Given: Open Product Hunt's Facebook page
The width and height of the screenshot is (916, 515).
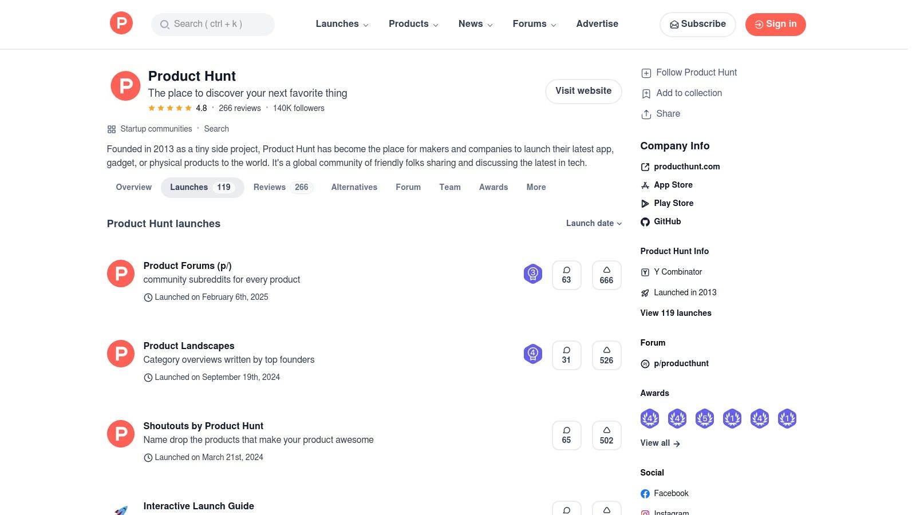Looking at the screenshot, I should 671,493.
